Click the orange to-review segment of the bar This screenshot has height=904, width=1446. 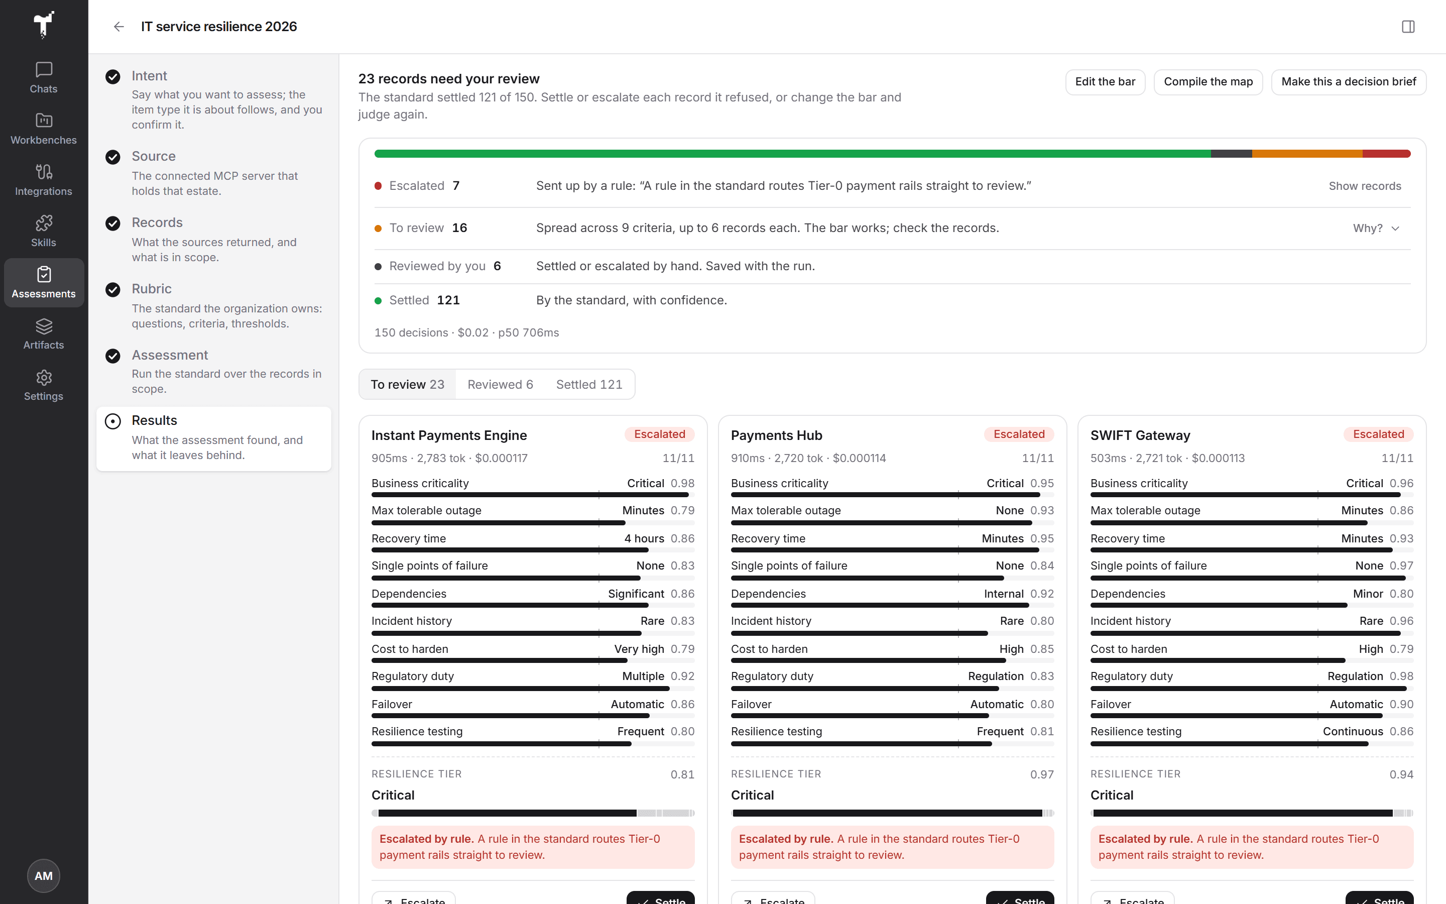tap(1307, 154)
